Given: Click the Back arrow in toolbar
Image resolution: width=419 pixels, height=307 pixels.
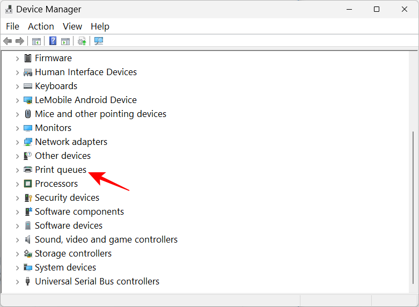Looking at the screenshot, I should (x=8, y=41).
